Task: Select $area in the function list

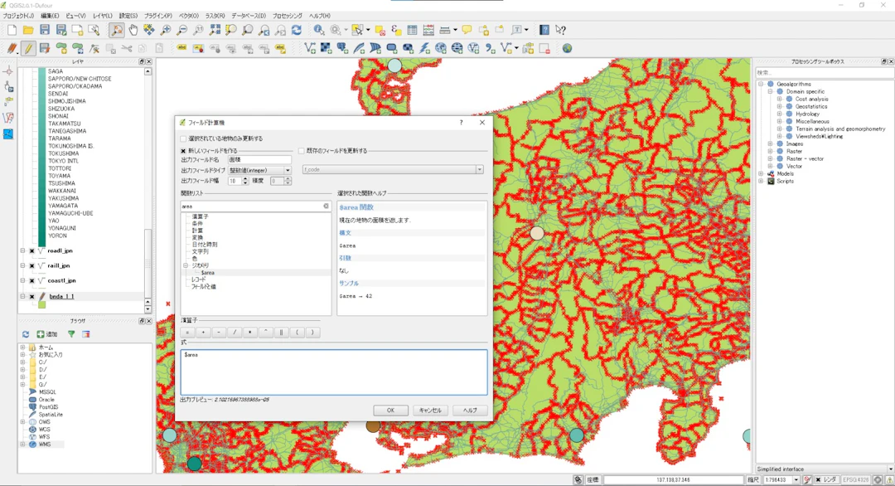Action: click(208, 272)
